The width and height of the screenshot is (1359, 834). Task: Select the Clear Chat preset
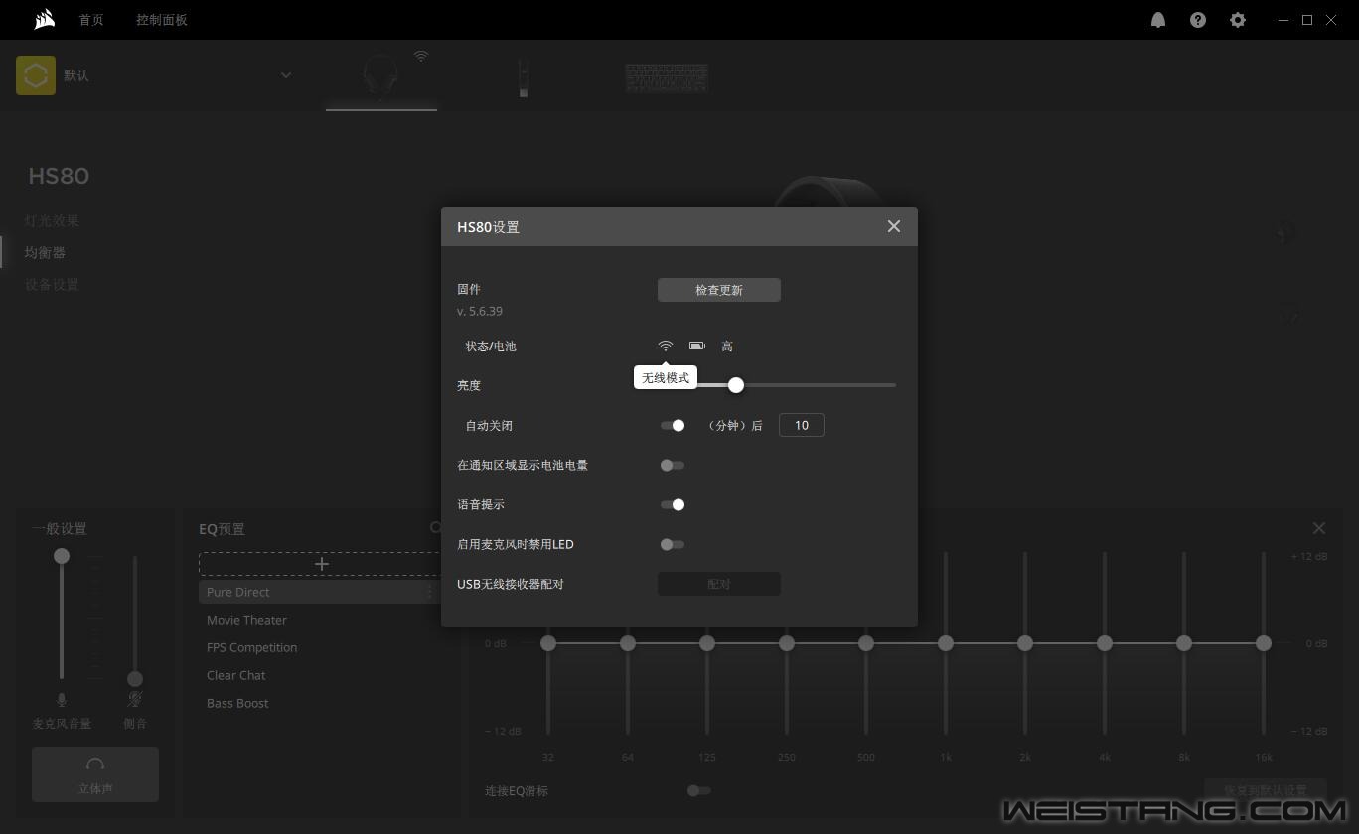[235, 675]
